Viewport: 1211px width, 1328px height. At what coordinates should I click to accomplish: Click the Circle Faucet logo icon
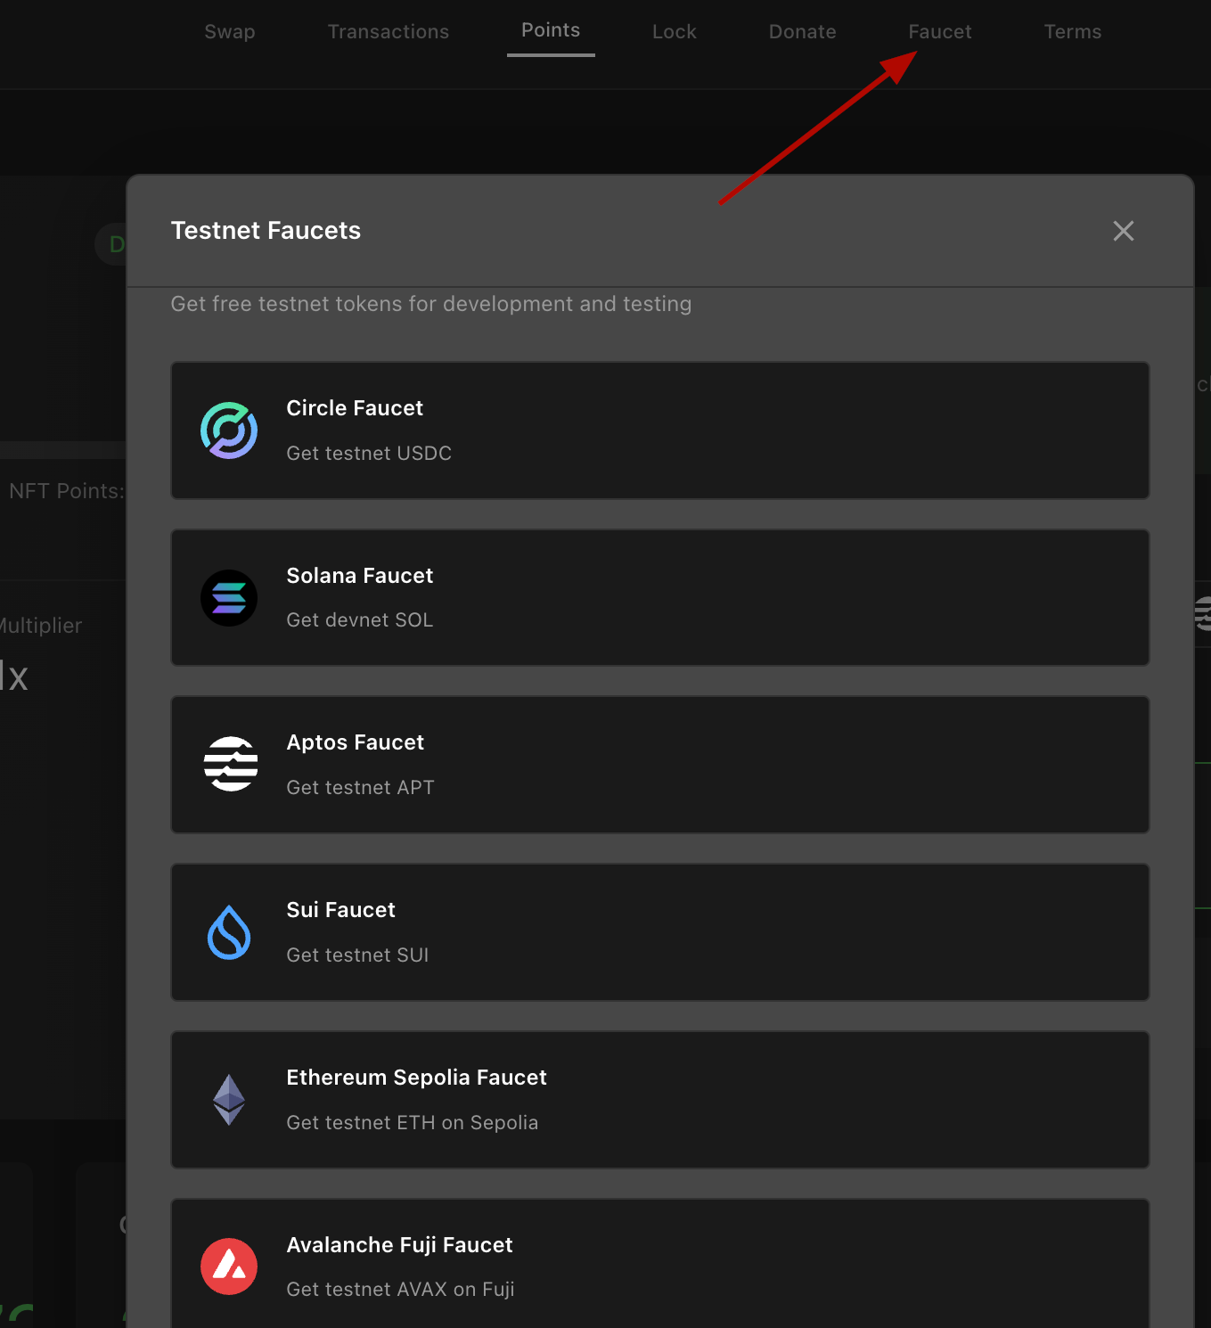point(229,430)
